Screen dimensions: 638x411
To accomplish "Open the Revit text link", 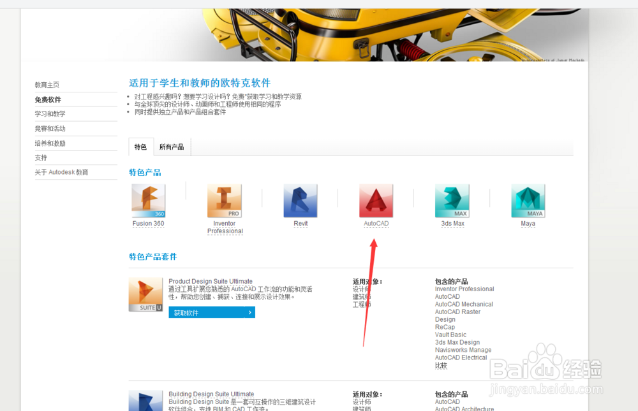I will pos(300,224).
